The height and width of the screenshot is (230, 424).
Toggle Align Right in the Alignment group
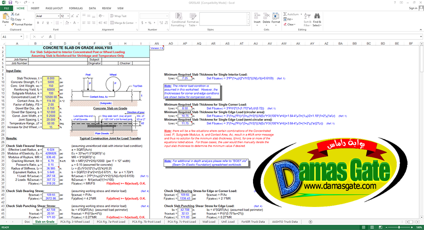(x=94, y=23)
